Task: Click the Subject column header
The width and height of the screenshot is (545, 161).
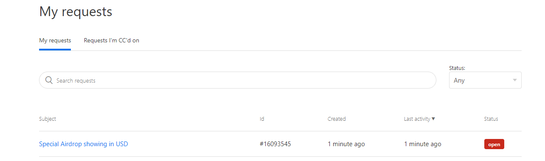Action: [x=48, y=119]
